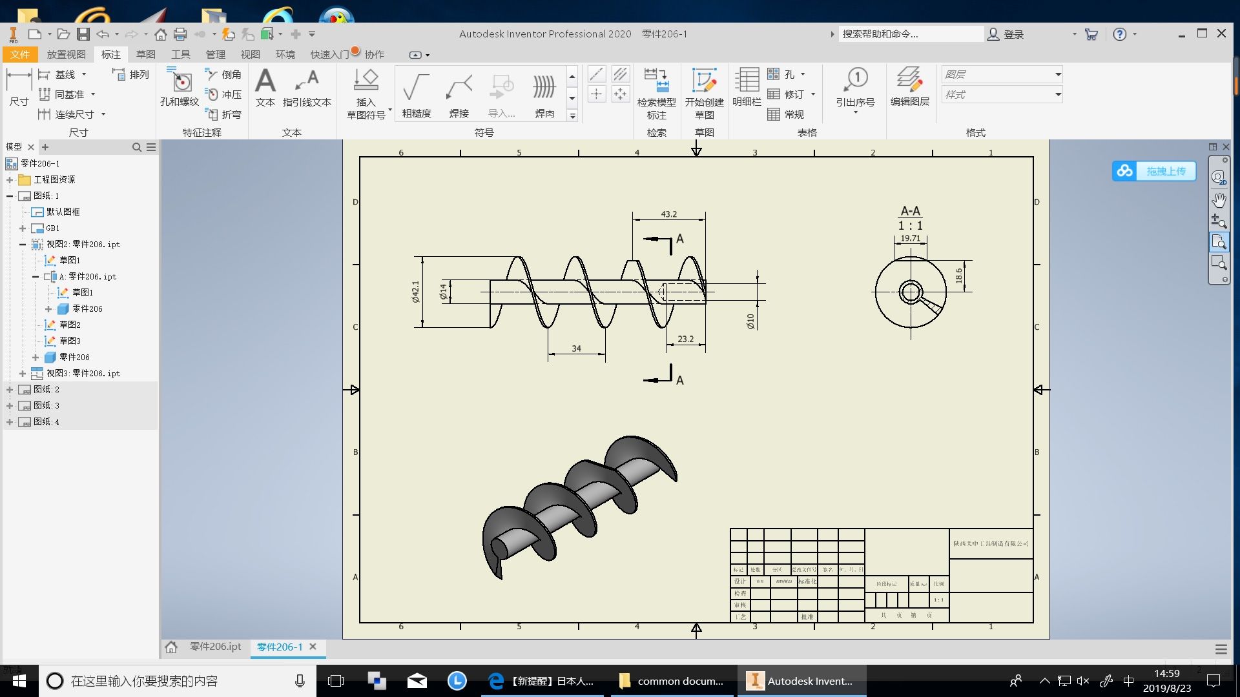Click the 拖拽上传 upload button
The height and width of the screenshot is (697, 1240).
[x=1154, y=171]
